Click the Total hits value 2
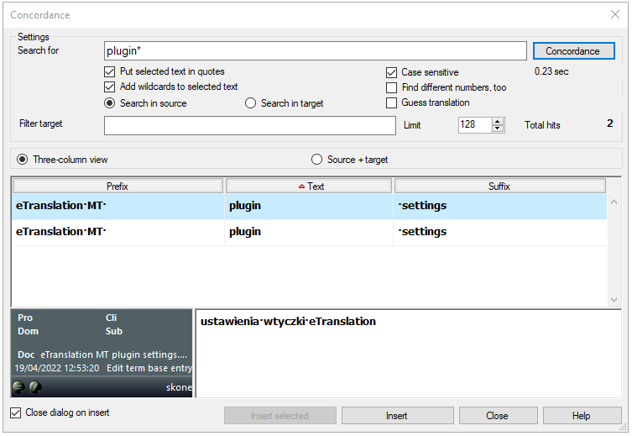This screenshot has width=632, height=436. tap(610, 123)
